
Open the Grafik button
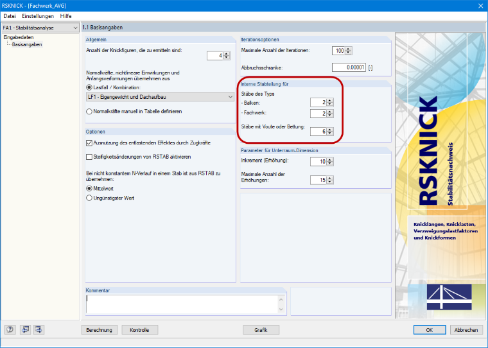coord(261,330)
